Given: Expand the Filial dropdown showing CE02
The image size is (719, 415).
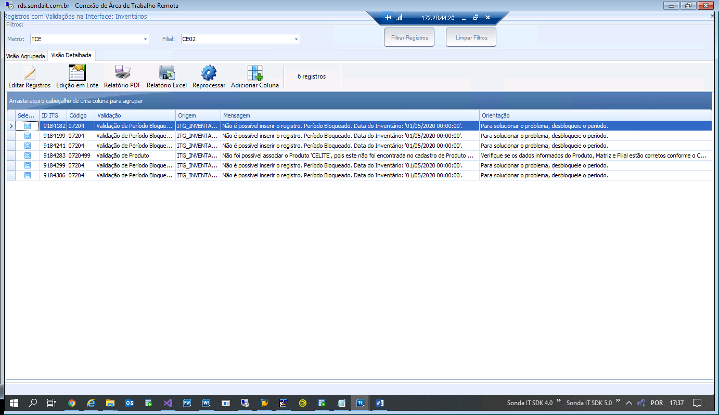Looking at the screenshot, I should tap(296, 39).
